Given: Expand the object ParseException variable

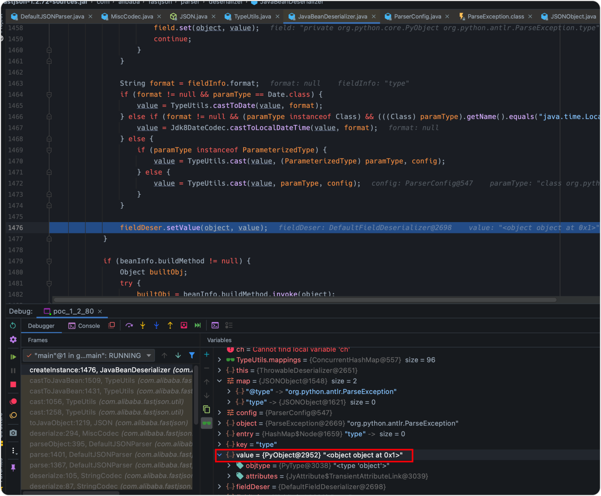Looking at the screenshot, I should click(220, 423).
